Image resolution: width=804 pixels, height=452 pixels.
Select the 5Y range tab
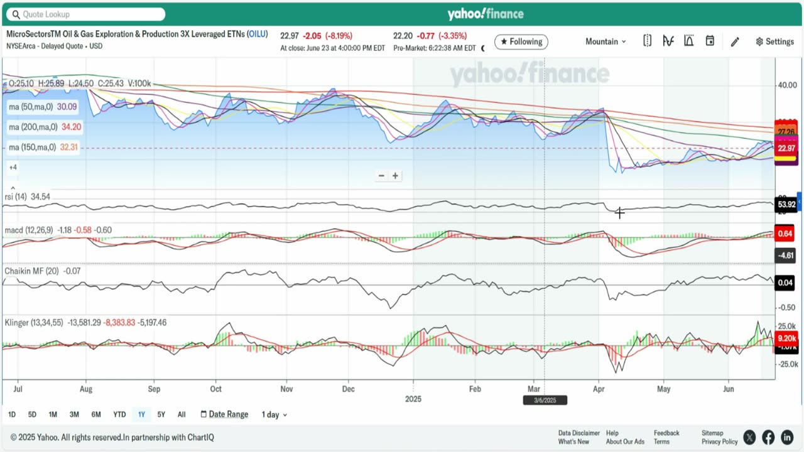pyautogui.click(x=161, y=414)
